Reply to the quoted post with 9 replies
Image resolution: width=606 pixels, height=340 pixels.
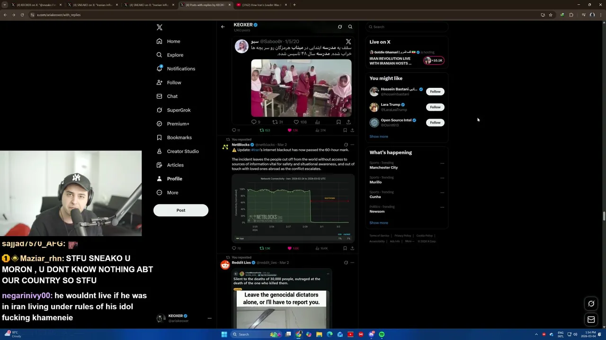(x=256, y=122)
